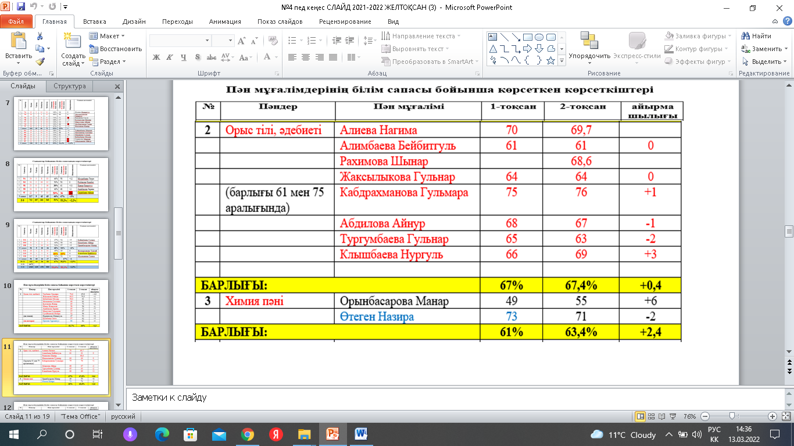794x446 pixels.
Task: Open the font name combo box dropdown
Action: point(207,41)
